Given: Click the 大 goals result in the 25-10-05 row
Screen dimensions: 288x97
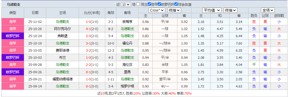Looking at the screenshot, I should (x=279, y=50).
